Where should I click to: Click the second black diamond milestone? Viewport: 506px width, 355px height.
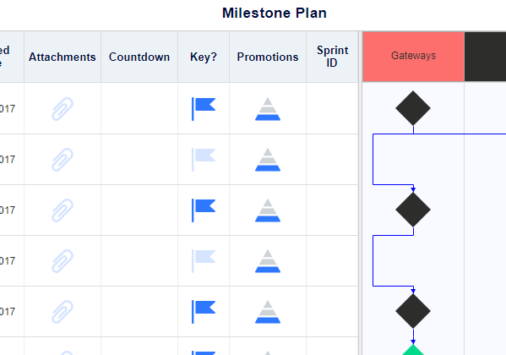(x=413, y=210)
